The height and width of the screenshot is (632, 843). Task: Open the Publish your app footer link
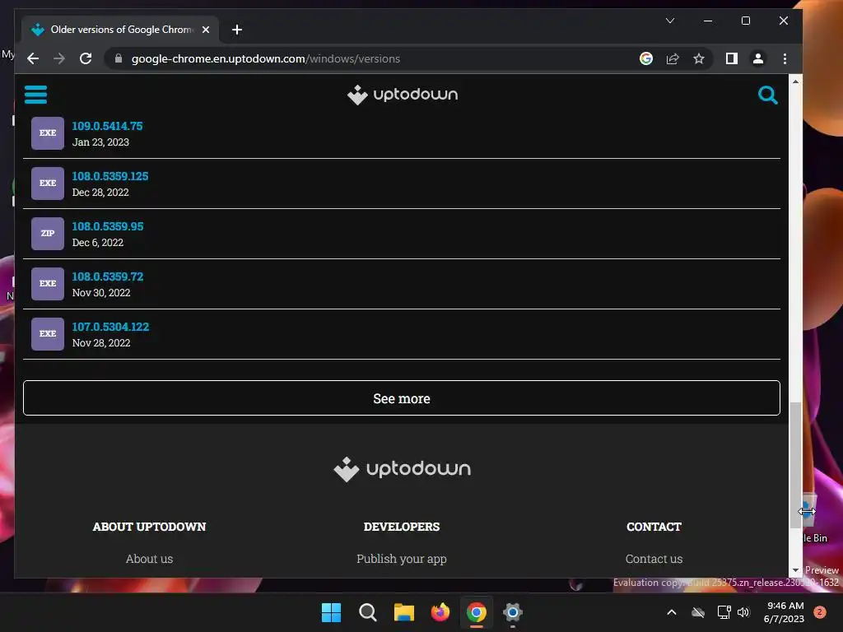point(402,559)
